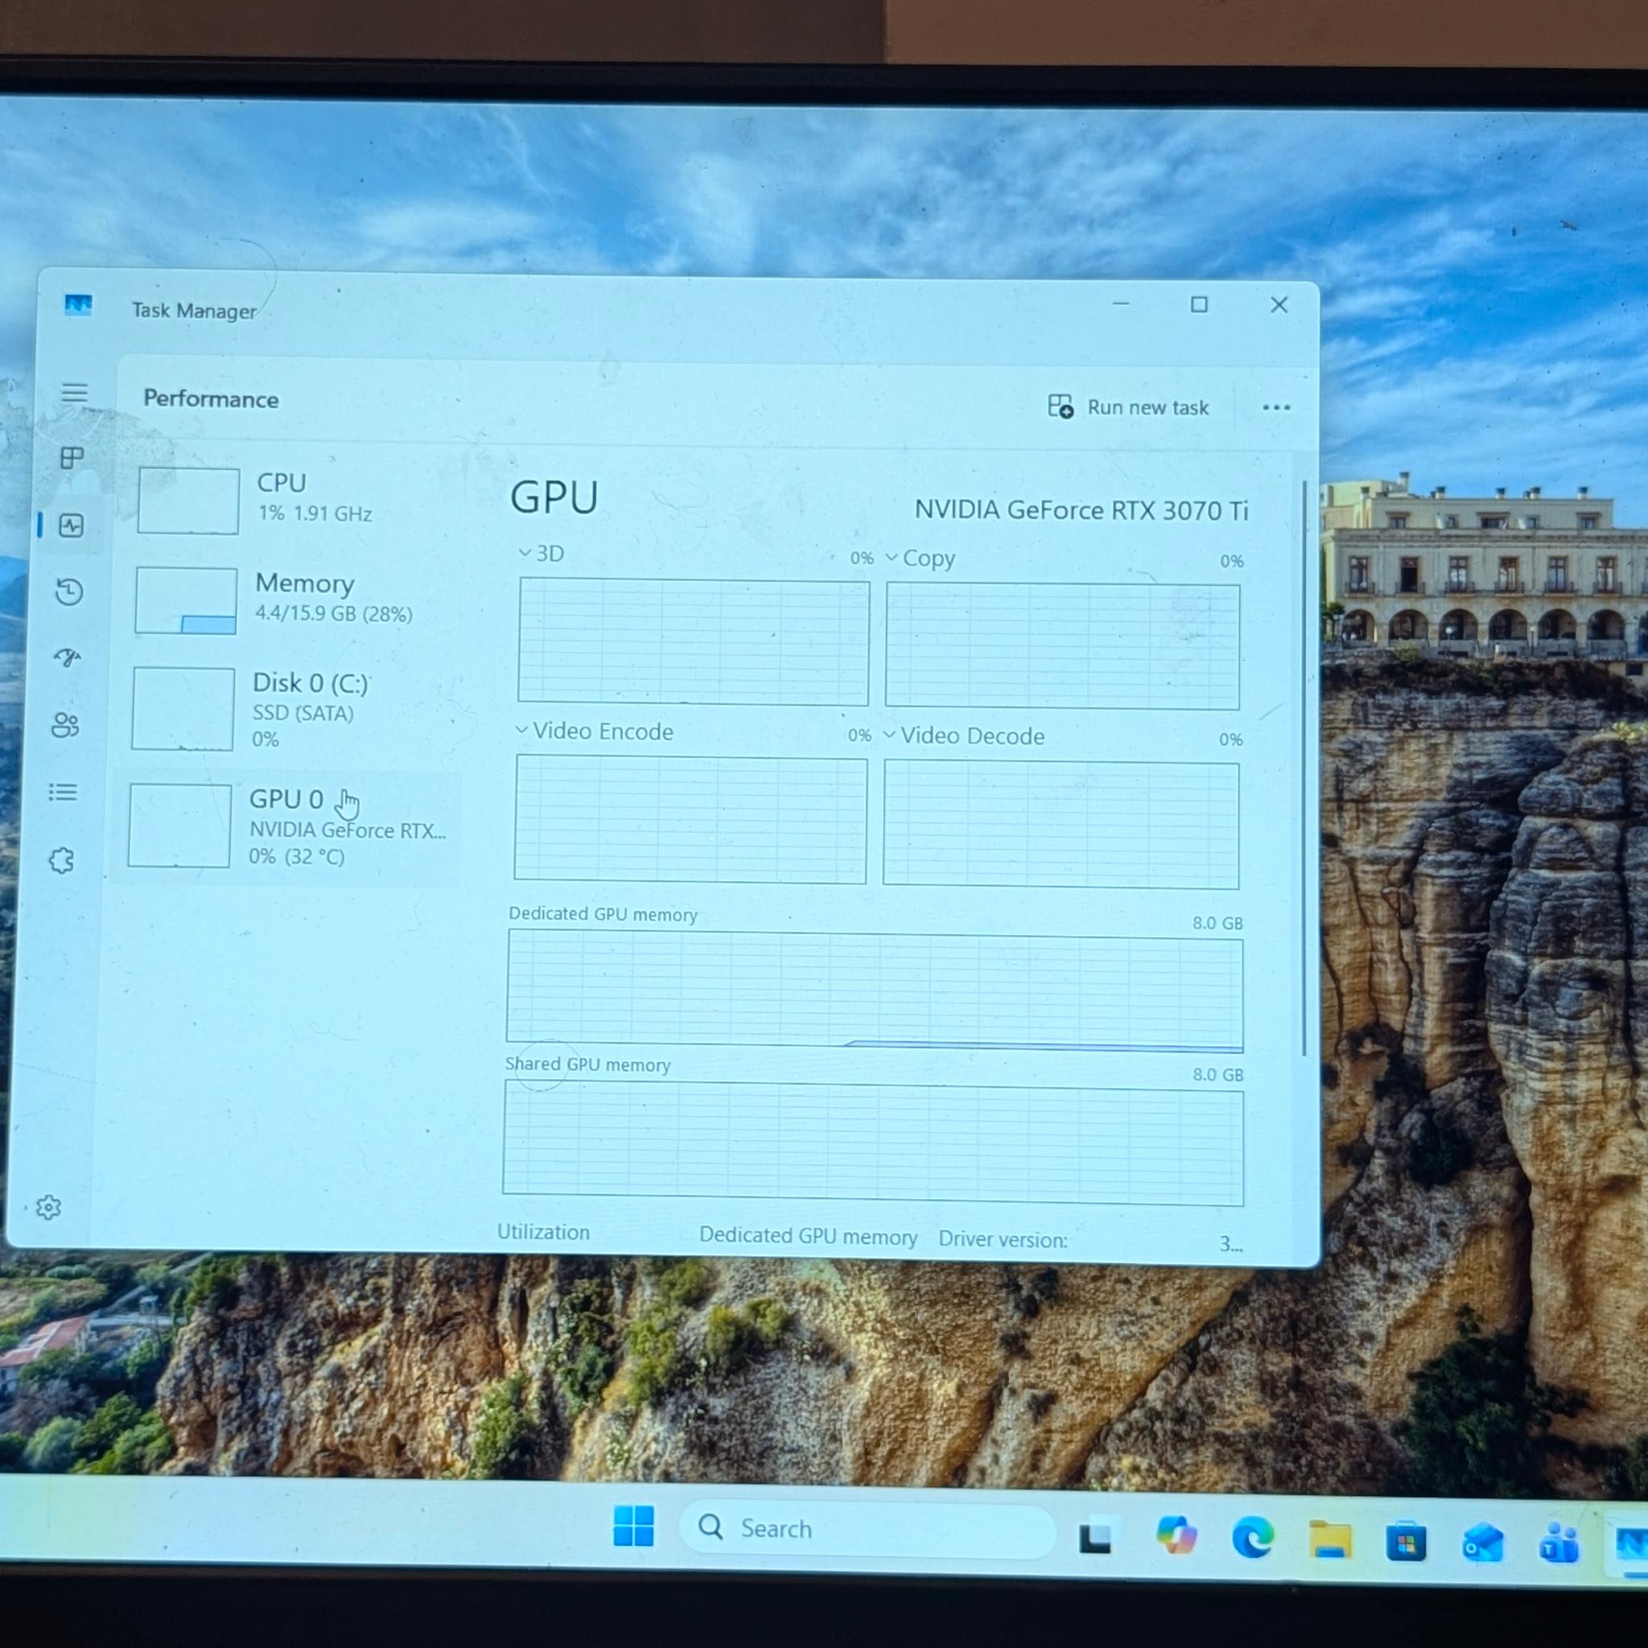Viewport: 1648px width, 1648px height.
Task: Click the 8.0 GB value above the Dedicated GPU memory graph
Action: 1217,923
